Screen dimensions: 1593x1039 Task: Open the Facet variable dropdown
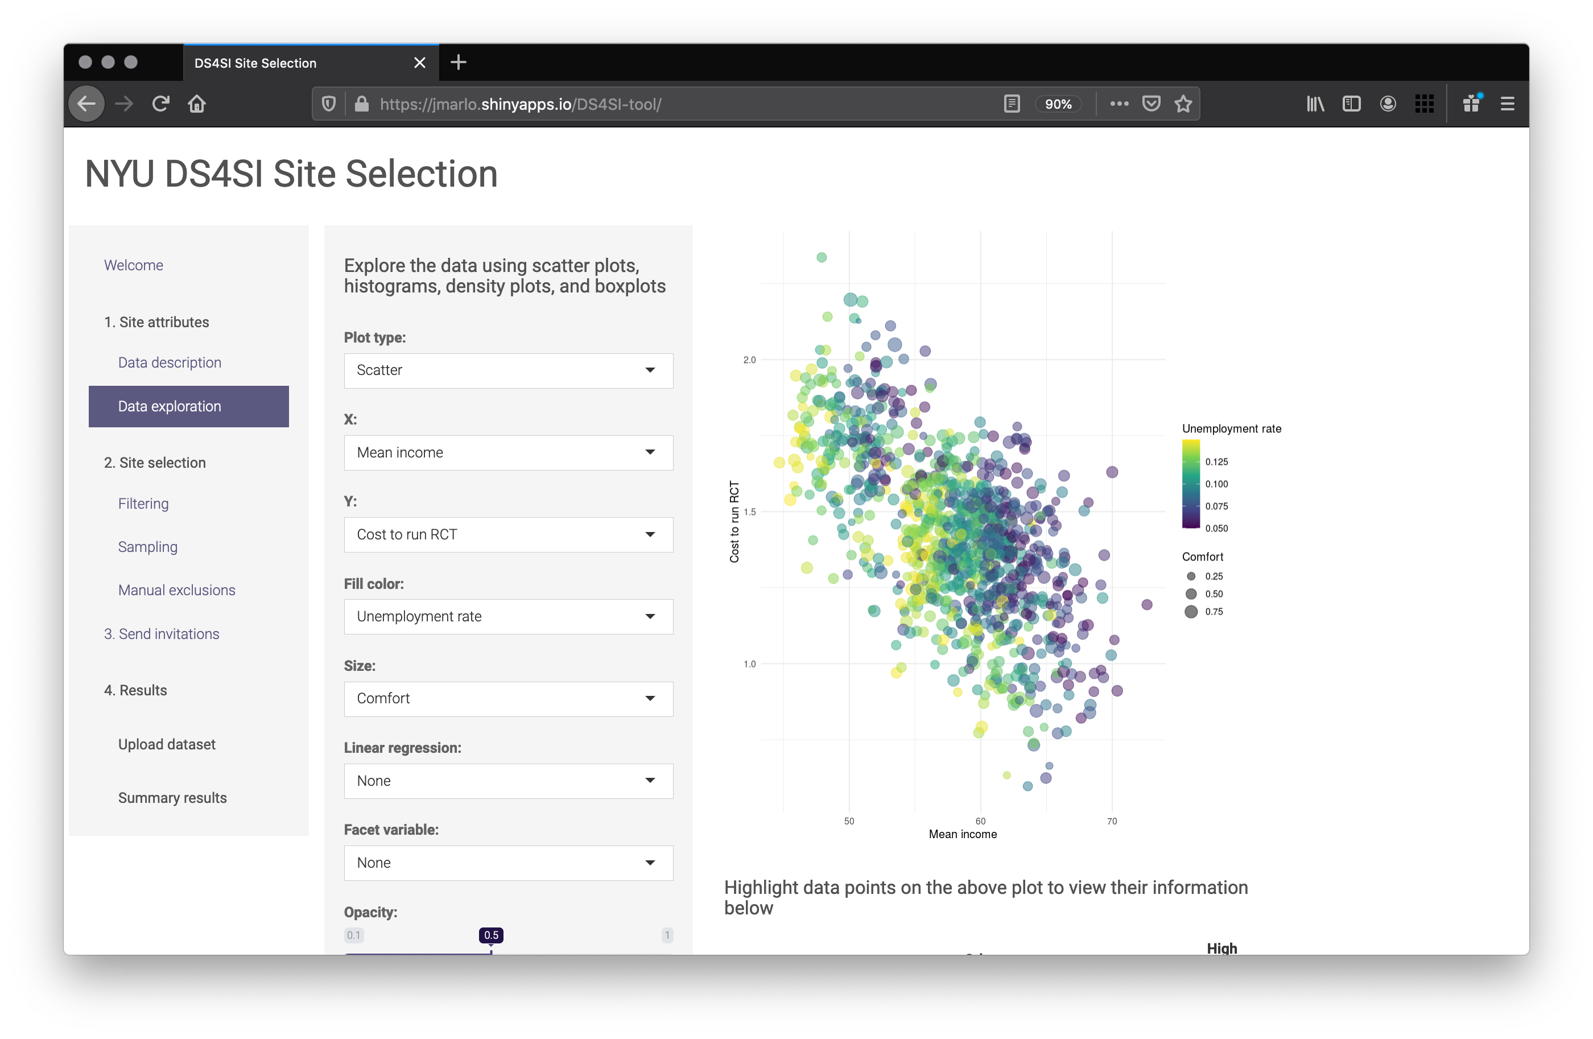[x=508, y=863]
